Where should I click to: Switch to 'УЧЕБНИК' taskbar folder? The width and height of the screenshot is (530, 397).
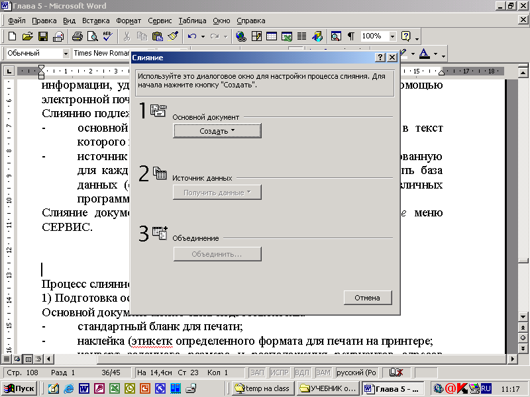click(x=327, y=388)
